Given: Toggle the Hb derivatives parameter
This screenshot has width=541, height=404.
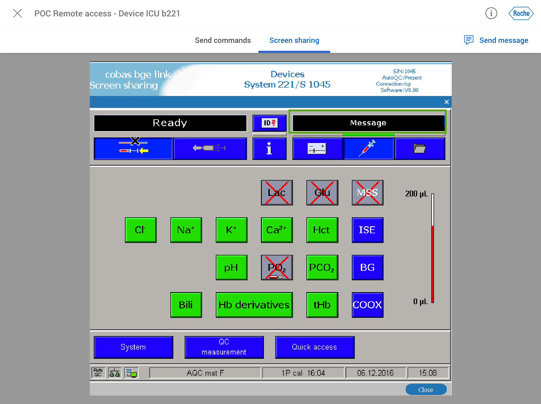Looking at the screenshot, I should pyautogui.click(x=254, y=305).
